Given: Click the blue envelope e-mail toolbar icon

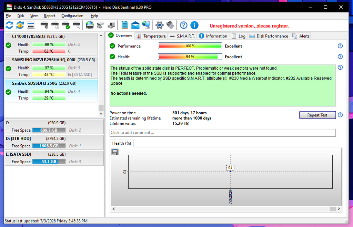Looking at the screenshot, I should (x=135, y=25).
